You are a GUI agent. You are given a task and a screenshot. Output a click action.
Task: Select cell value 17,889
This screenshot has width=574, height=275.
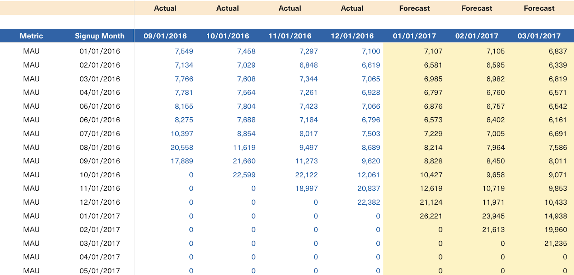[182, 161]
